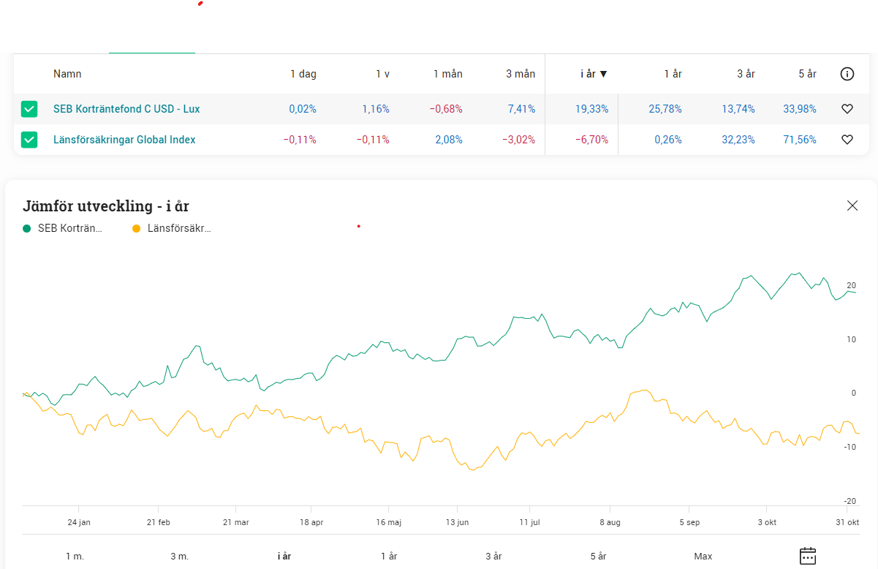Favorite SEB Korträntefond C USD with the heart
Screen dimensions: 878x569
pos(847,109)
